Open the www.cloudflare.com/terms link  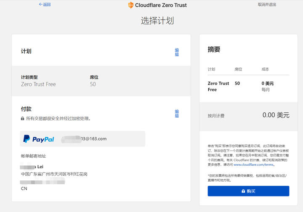(253, 165)
